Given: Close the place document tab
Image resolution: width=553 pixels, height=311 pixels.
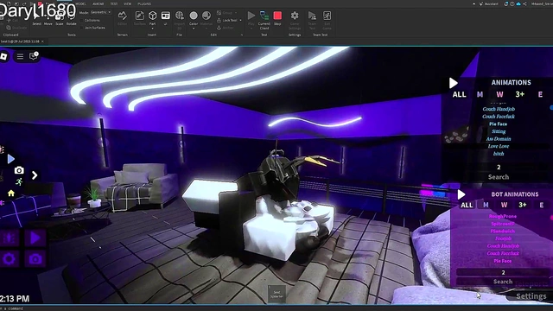Looking at the screenshot, I should click(x=42, y=41).
